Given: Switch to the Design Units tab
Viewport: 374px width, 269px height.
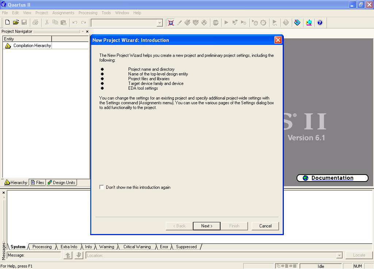Looking at the screenshot, I should [61, 183].
